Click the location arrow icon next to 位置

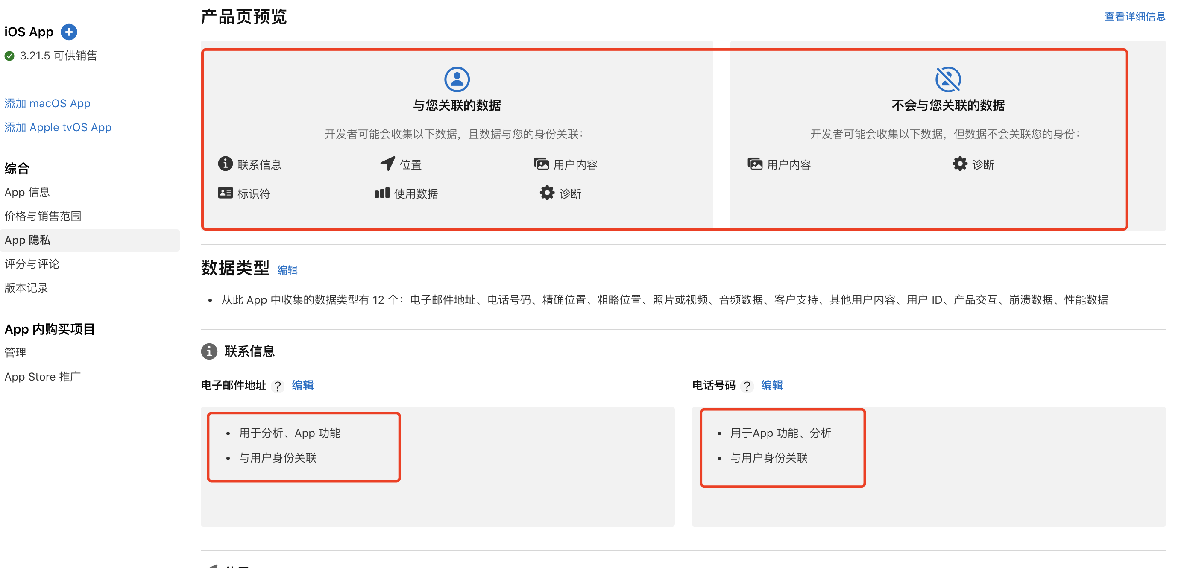click(x=387, y=164)
